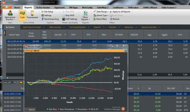The height and width of the screenshot is (112, 190).
Task: Open the Active Session ribbon tab
Action: point(43,8)
